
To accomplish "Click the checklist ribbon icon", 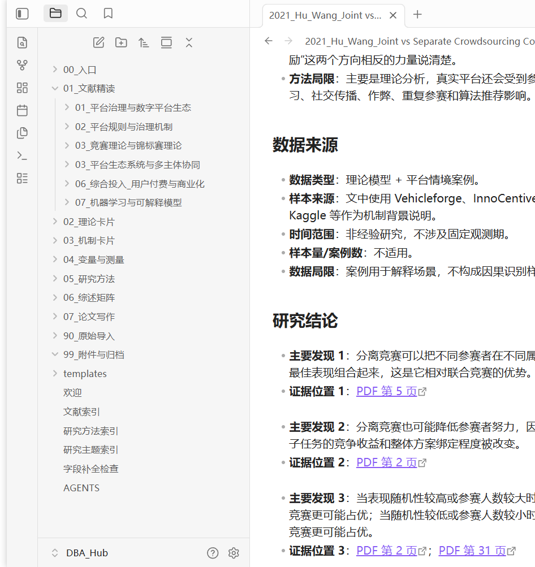I will (x=22, y=178).
